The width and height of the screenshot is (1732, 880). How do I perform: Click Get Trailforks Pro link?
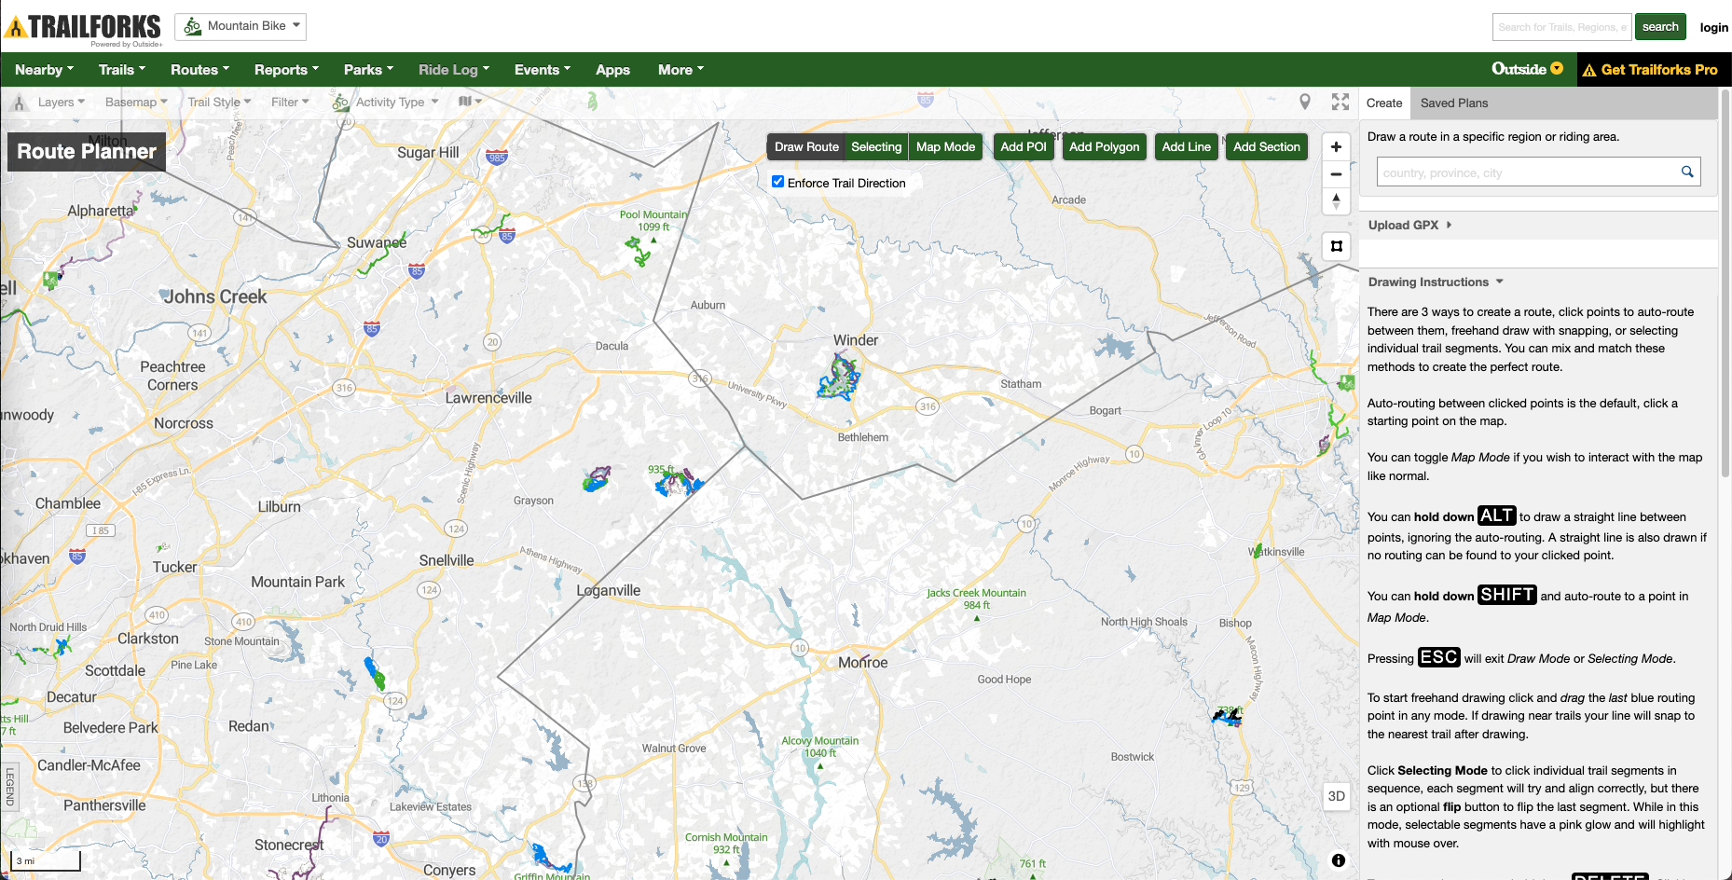[1650, 70]
